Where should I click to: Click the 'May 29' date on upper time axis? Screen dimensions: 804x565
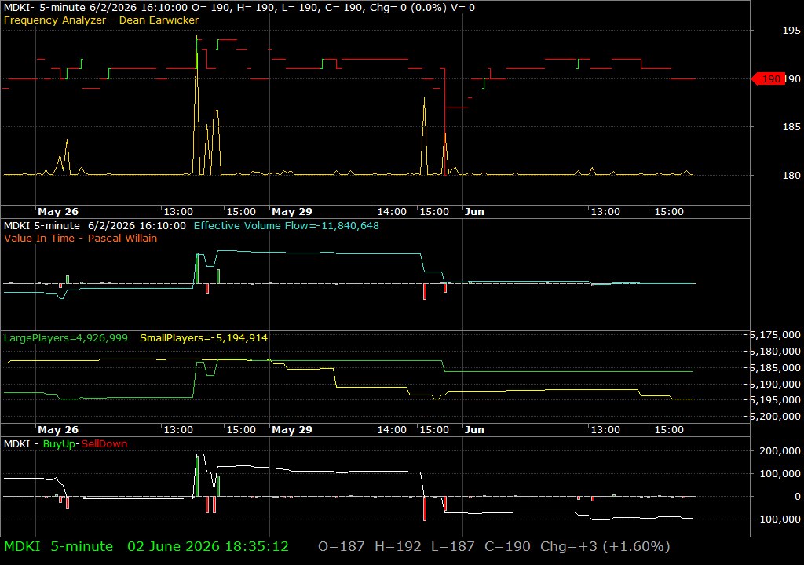coord(292,211)
